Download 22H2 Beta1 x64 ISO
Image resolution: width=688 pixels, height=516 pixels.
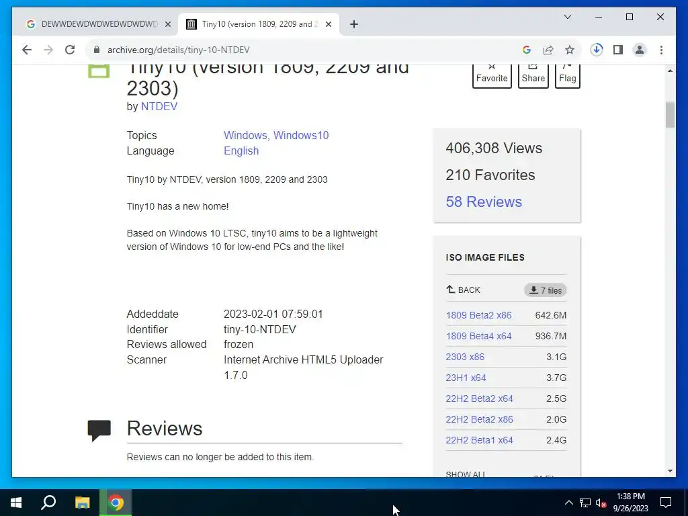[x=479, y=440]
